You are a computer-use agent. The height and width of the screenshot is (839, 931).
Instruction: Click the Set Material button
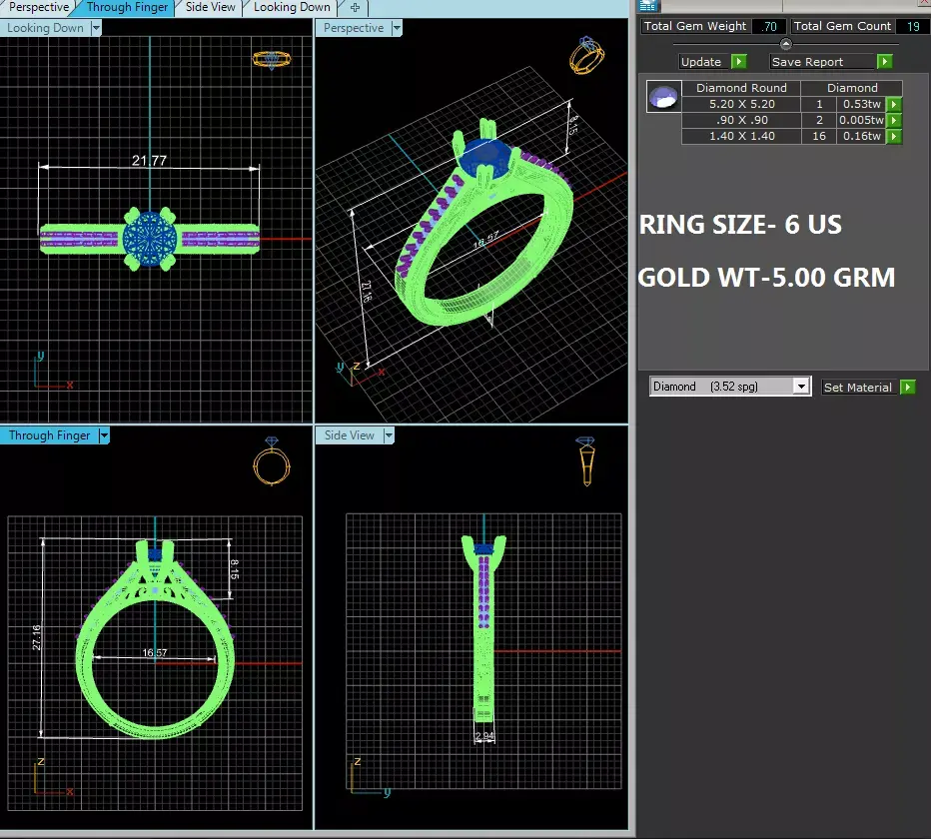pos(857,388)
